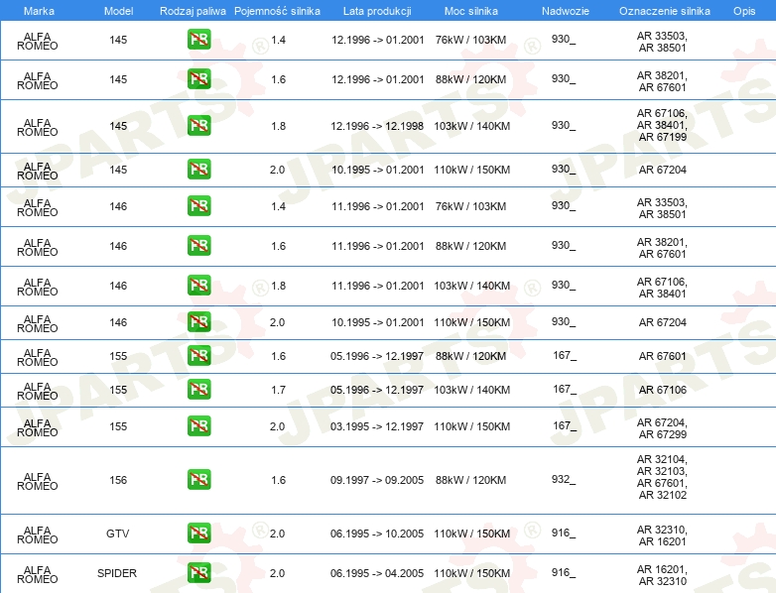Click the Oznaczenie silnika column header
Screen dimensions: 776x593
(x=665, y=11)
